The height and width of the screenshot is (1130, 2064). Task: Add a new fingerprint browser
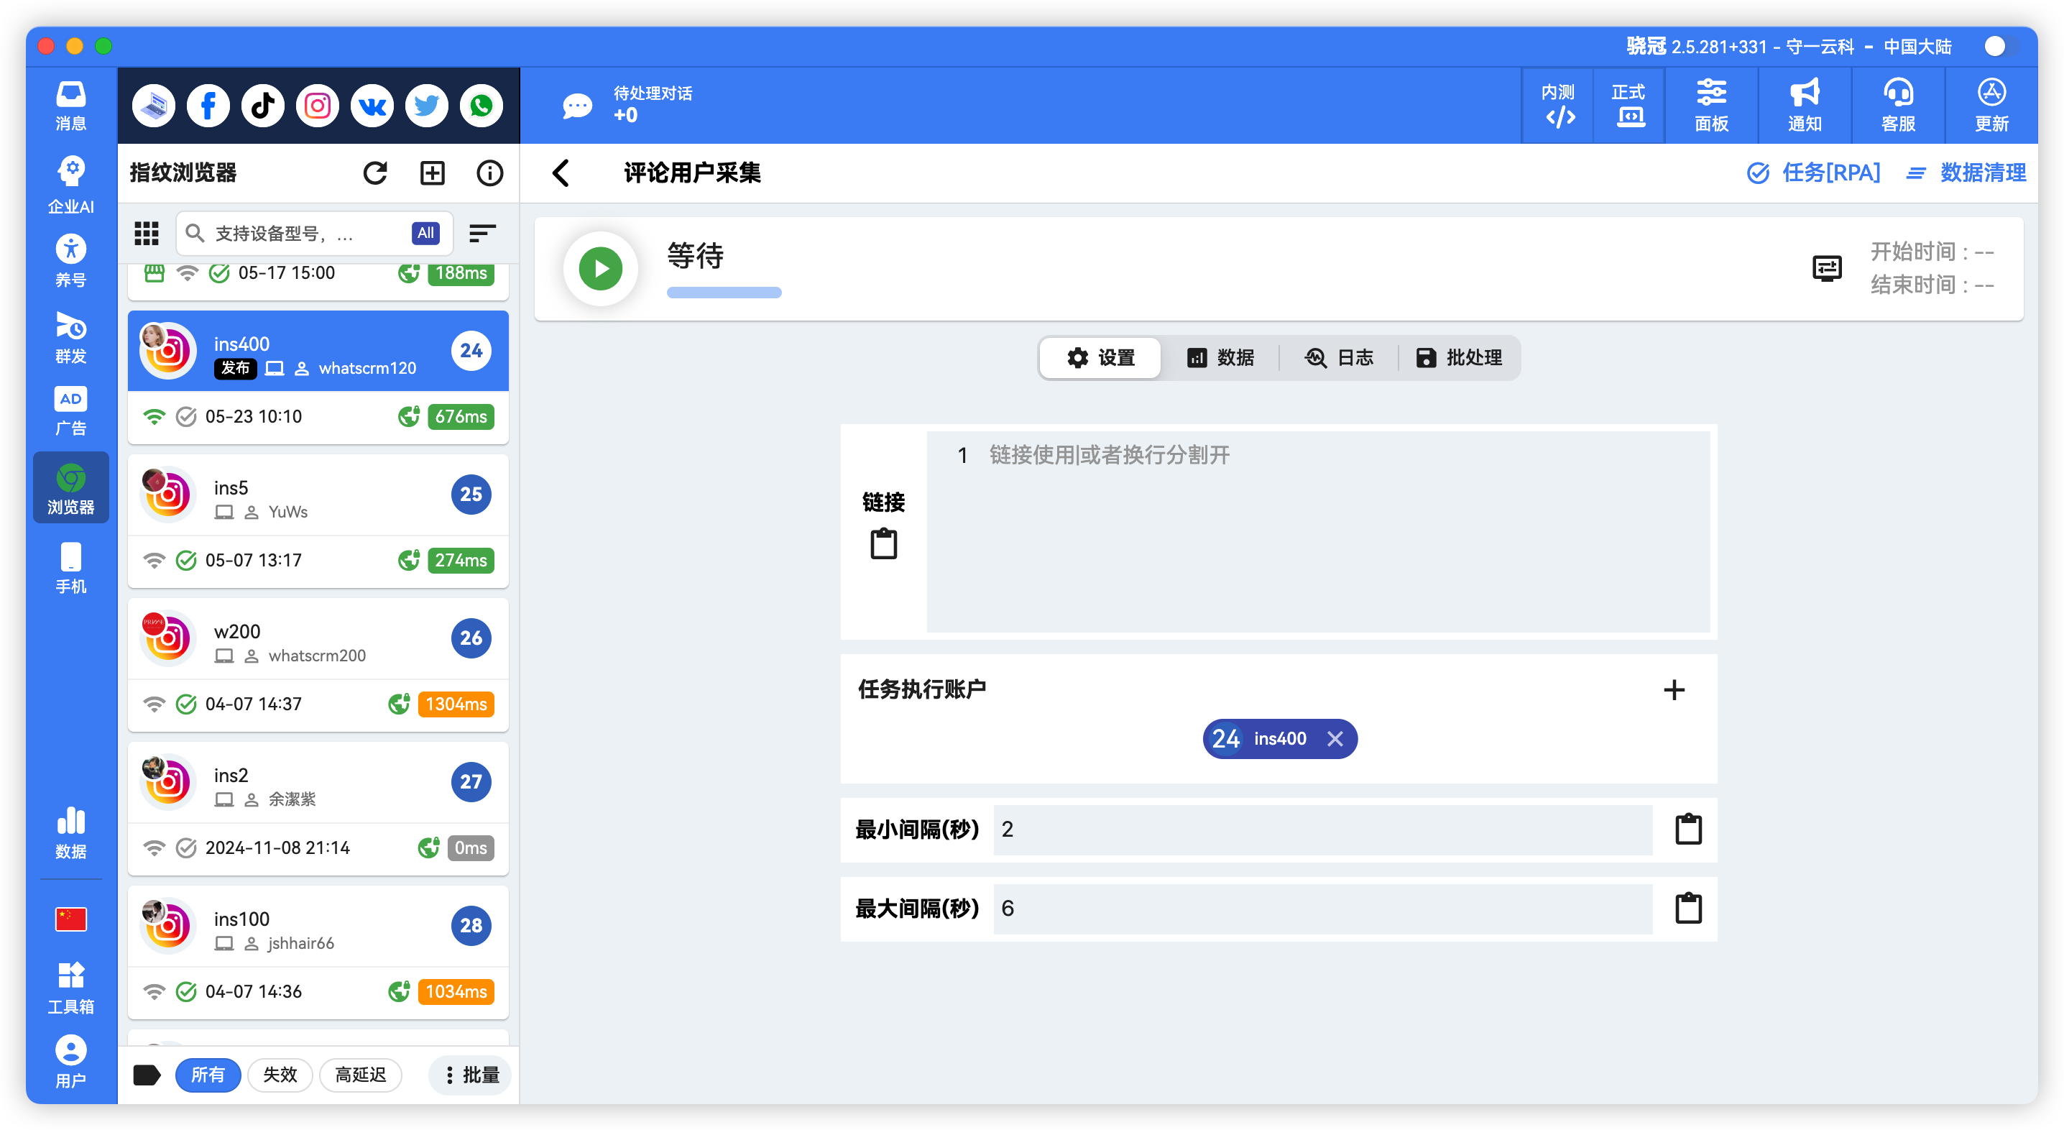(x=433, y=173)
